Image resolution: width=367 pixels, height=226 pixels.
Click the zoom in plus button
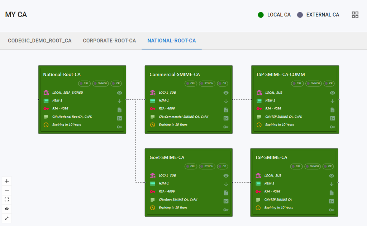point(7,181)
